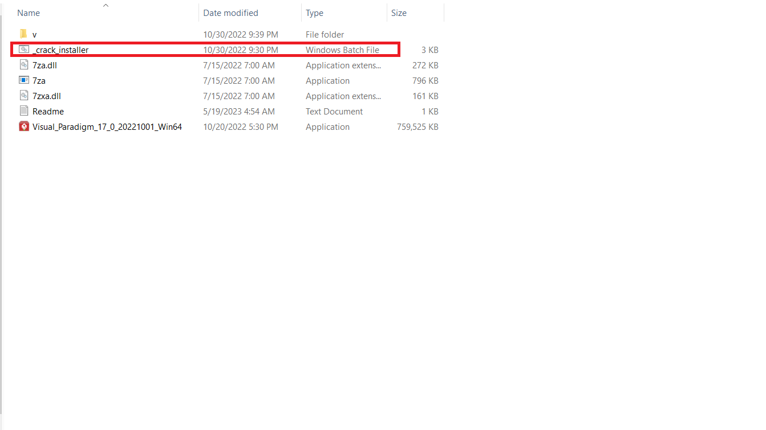Click the _crack_installer batch file icon
The width and height of the screenshot is (766, 430).
tap(23, 50)
